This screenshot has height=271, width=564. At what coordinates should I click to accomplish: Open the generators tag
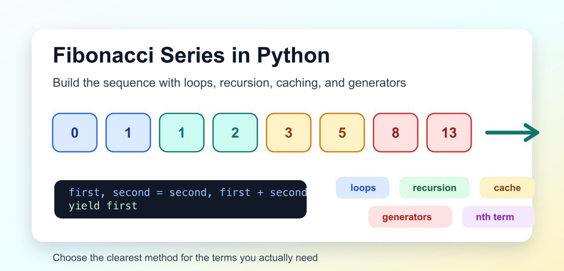tap(410, 217)
